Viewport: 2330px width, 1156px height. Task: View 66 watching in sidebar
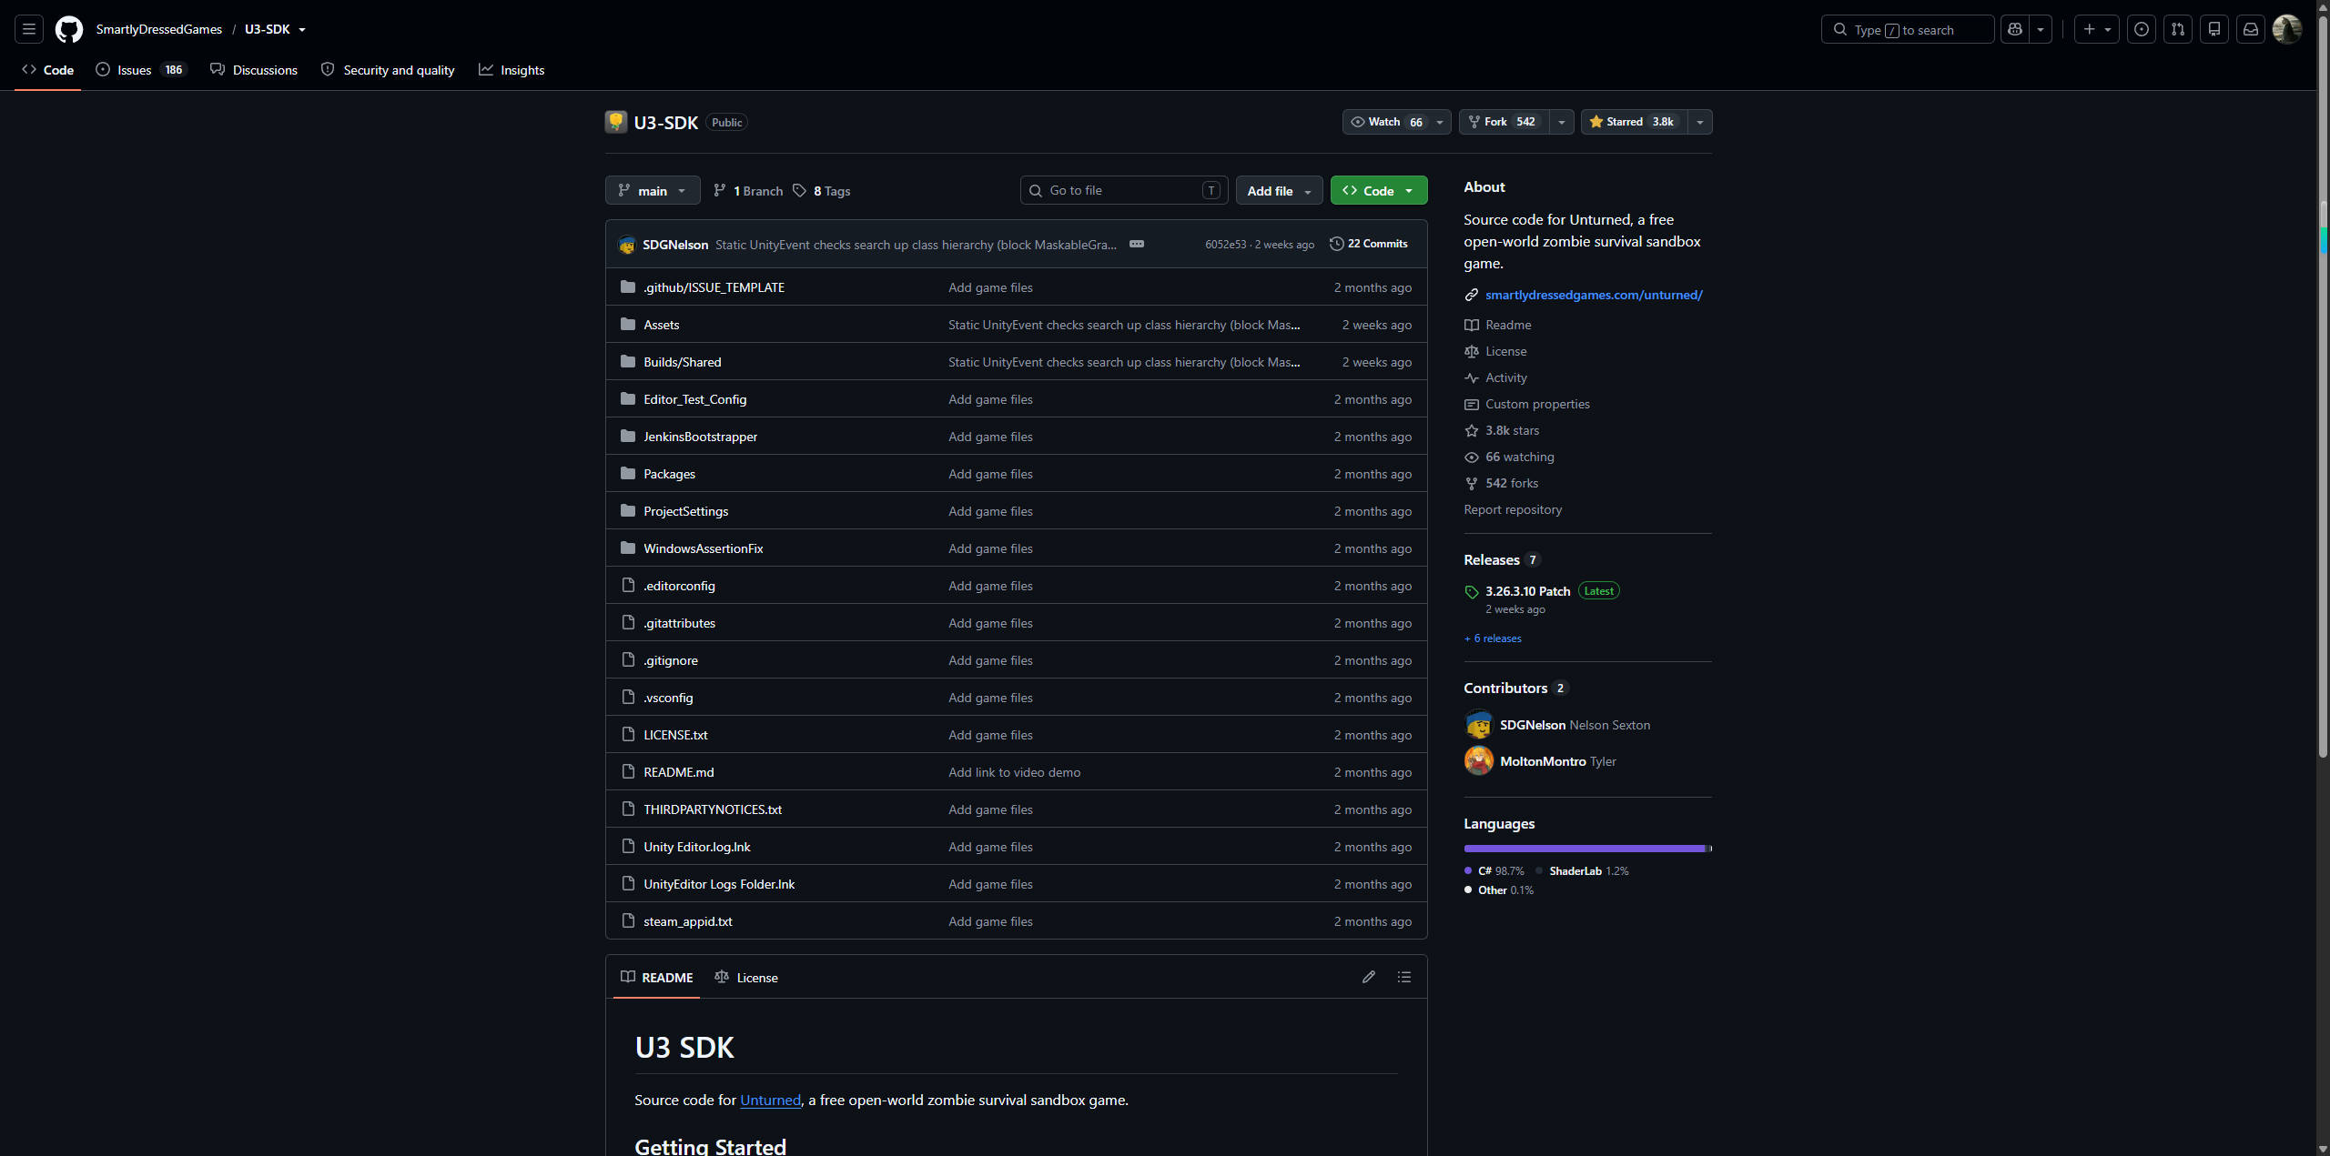[1510, 457]
